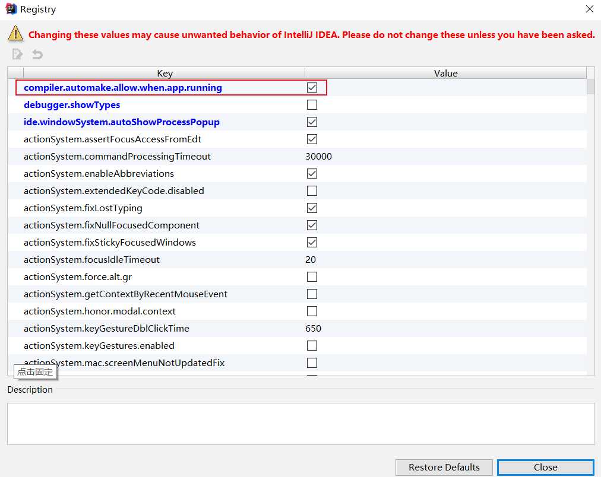Uncheck actionSystem.fixNullFocusedComponent checkbox
The image size is (601, 477).
[x=312, y=225]
